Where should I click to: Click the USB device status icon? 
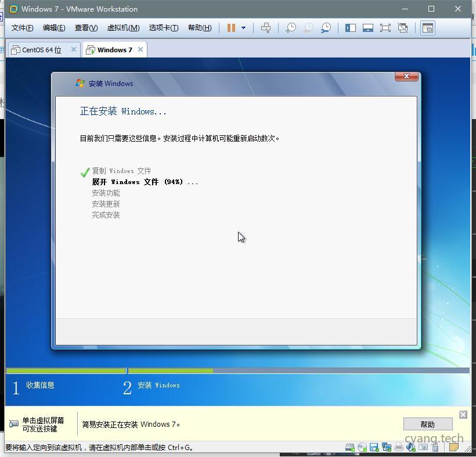click(422, 447)
